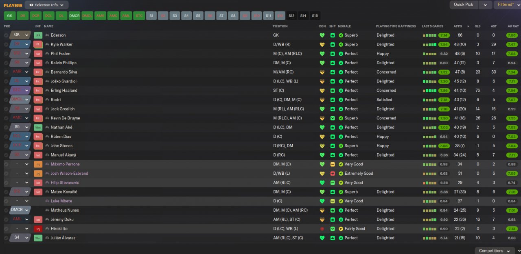Screen dimensions: 521x254
Task: Click Luke Mbete's Very Good morale icon
Action: click(x=341, y=201)
